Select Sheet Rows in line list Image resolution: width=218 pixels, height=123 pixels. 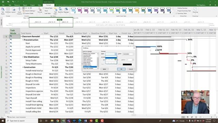coord(87,56)
